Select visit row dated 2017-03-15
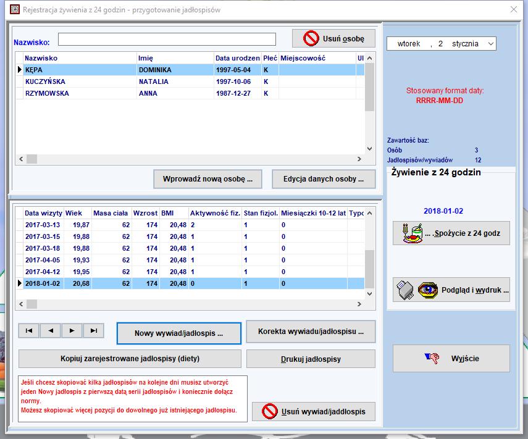Screen dimensions: 528x439 point(190,236)
